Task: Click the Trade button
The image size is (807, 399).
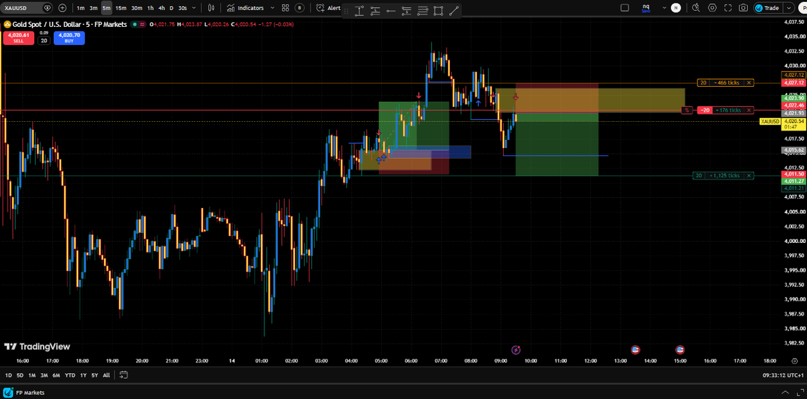Action: pyautogui.click(x=767, y=8)
